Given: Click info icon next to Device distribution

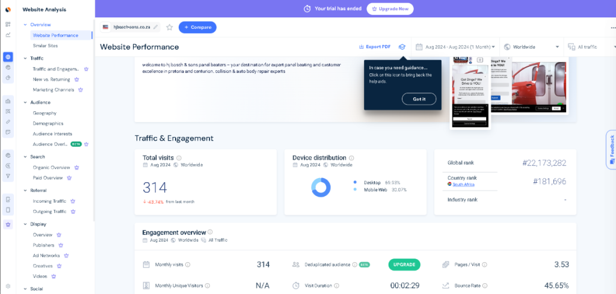Looking at the screenshot, I should [351, 158].
